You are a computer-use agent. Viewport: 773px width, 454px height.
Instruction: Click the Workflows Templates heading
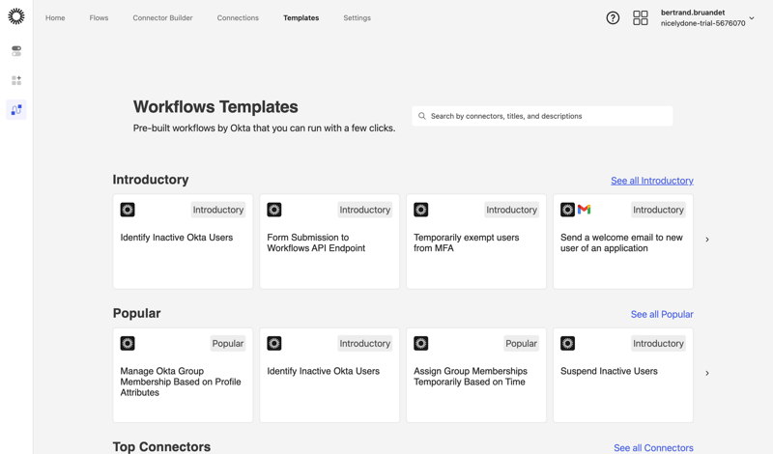215,107
